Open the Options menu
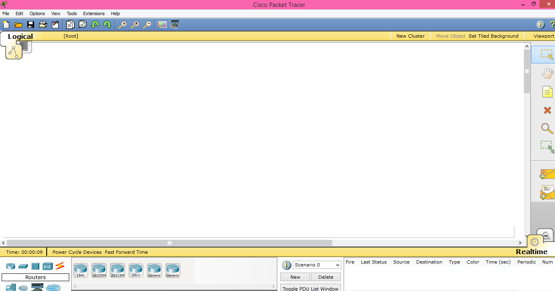555x291 pixels. (37, 14)
